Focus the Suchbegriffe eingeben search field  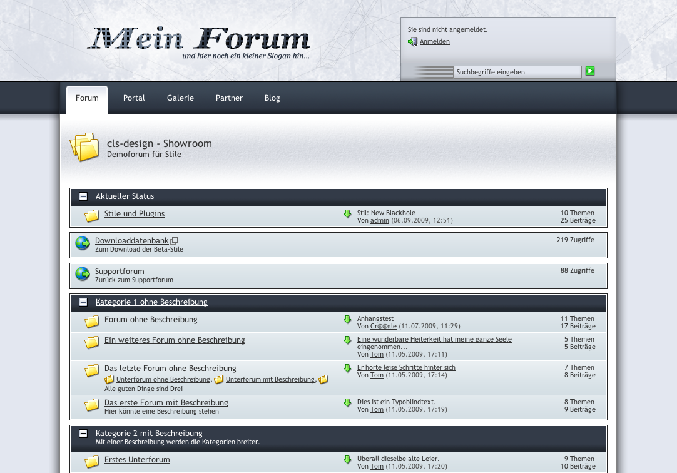pos(517,72)
